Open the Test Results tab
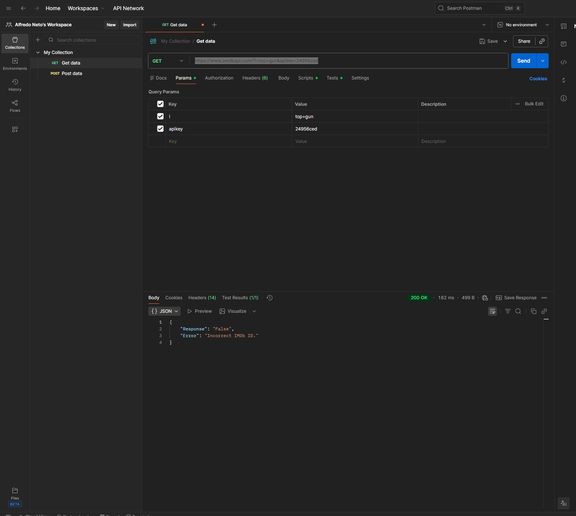This screenshot has width=576, height=516. point(240,298)
